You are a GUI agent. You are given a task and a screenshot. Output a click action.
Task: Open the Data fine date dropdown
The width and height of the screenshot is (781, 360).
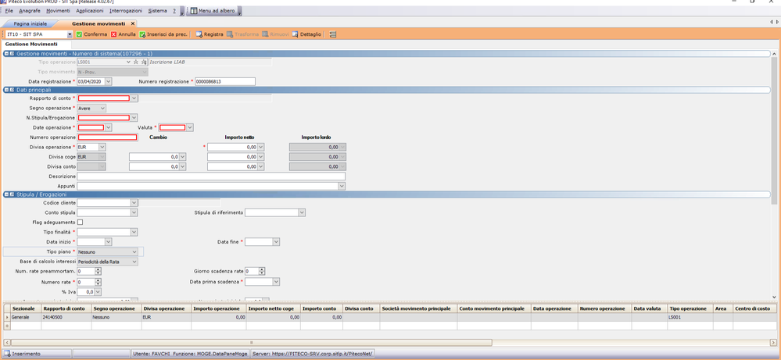pyautogui.click(x=277, y=241)
